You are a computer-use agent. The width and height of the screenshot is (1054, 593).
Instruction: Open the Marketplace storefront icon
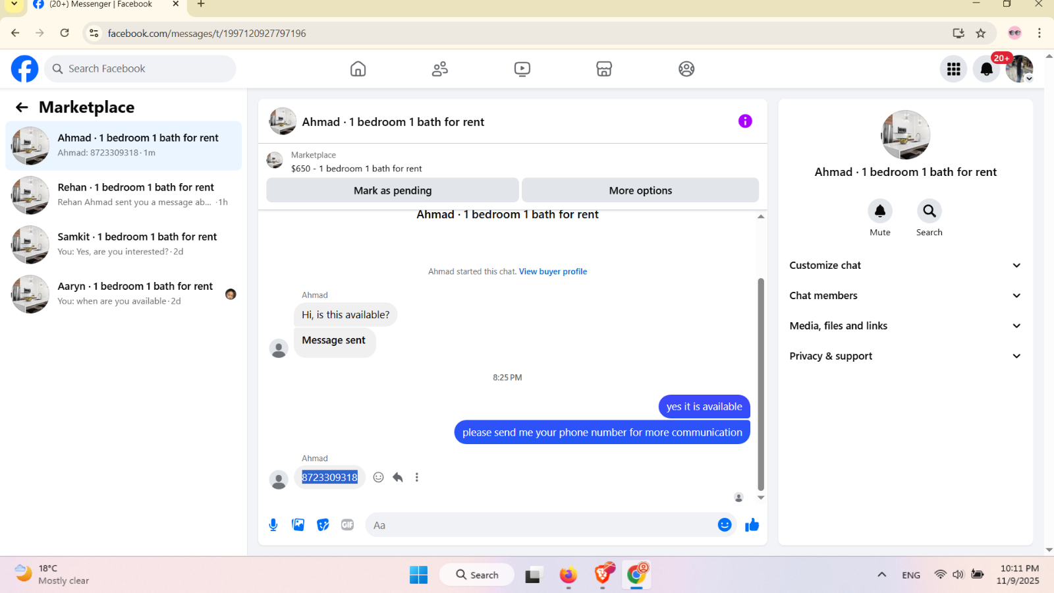point(604,69)
